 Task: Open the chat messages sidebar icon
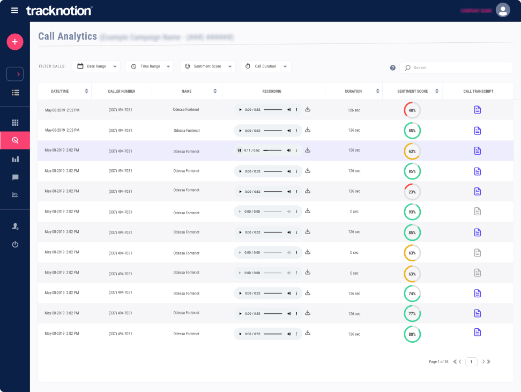[x=15, y=177]
